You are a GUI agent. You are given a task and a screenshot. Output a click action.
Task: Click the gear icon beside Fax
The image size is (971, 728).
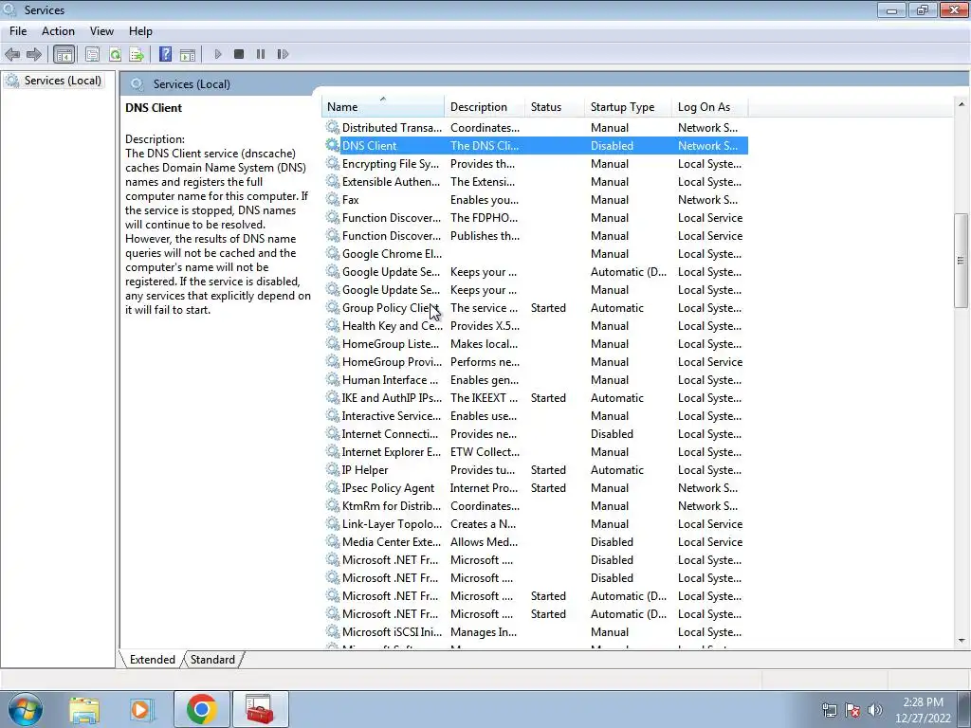pyautogui.click(x=333, y=200)
